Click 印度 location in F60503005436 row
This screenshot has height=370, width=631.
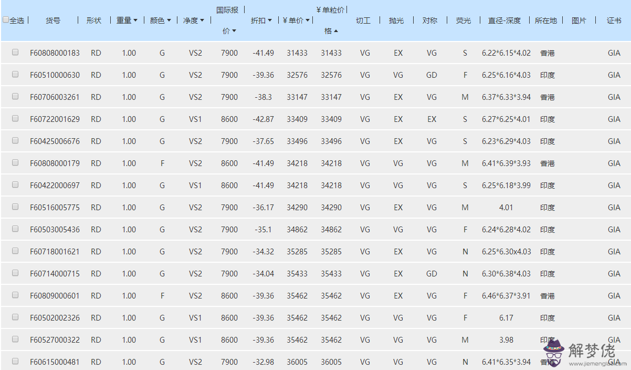[548, 230]
